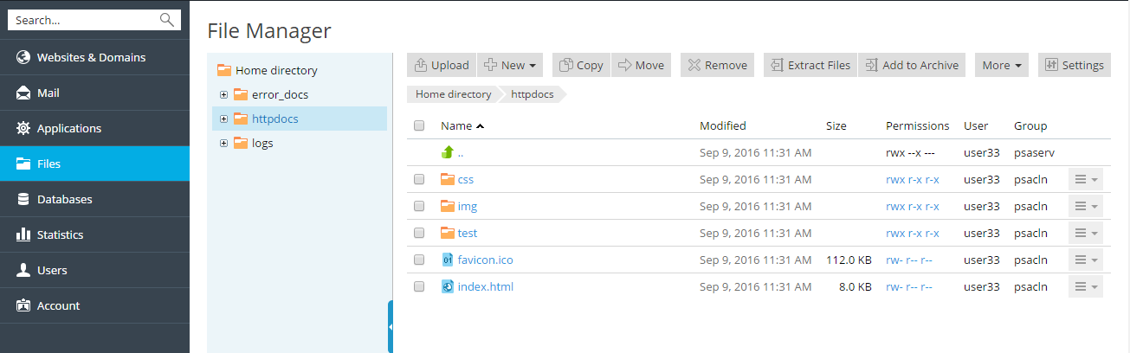Click the search magnifier icon
This screenshot has width=1130, height=353.
(167, 20)
